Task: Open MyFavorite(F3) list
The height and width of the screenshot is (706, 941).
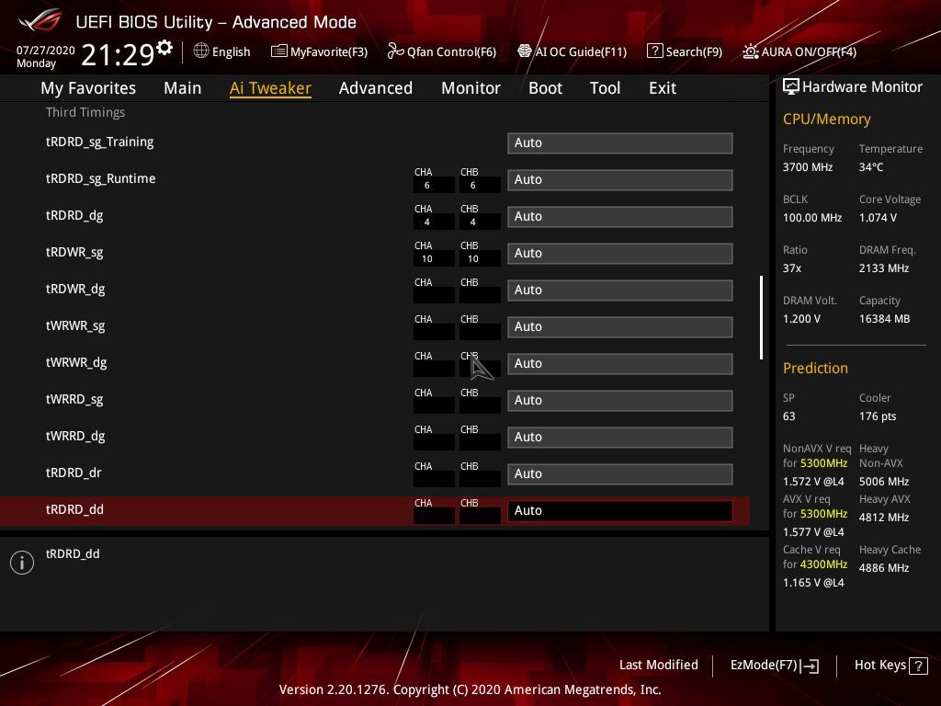Action: click(x=319, y=51)
